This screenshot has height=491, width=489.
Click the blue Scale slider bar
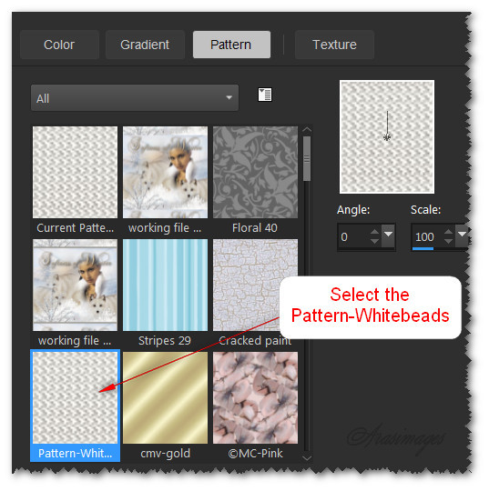[x=423, y=248]
